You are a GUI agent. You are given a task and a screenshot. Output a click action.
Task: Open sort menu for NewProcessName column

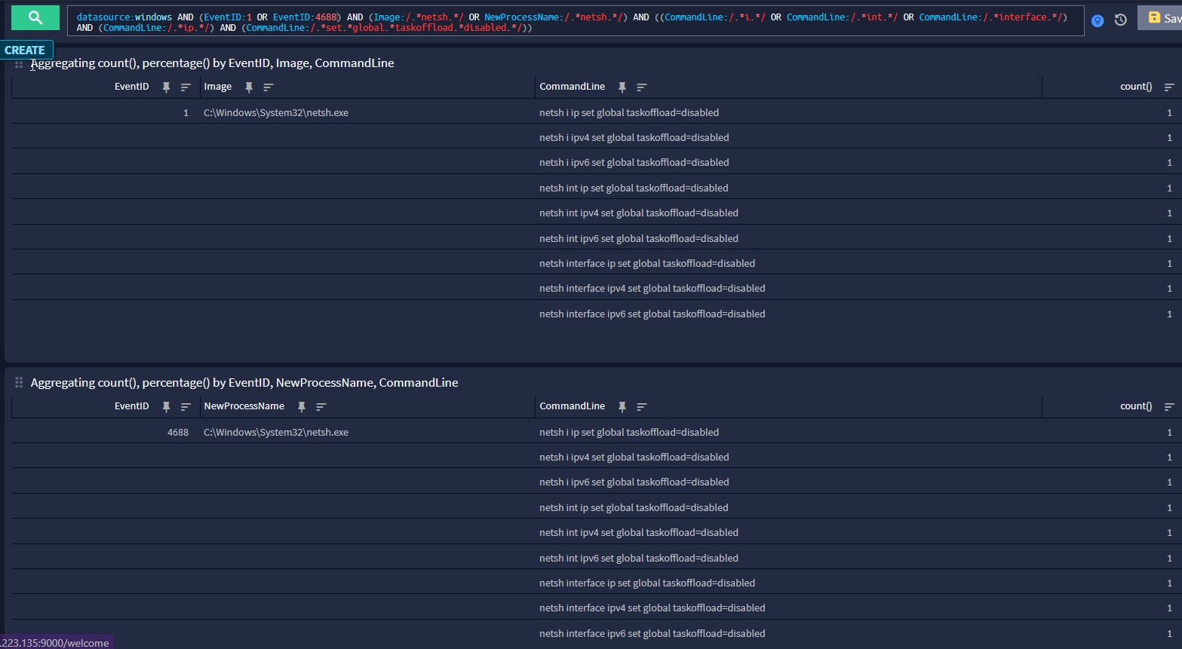321,407
